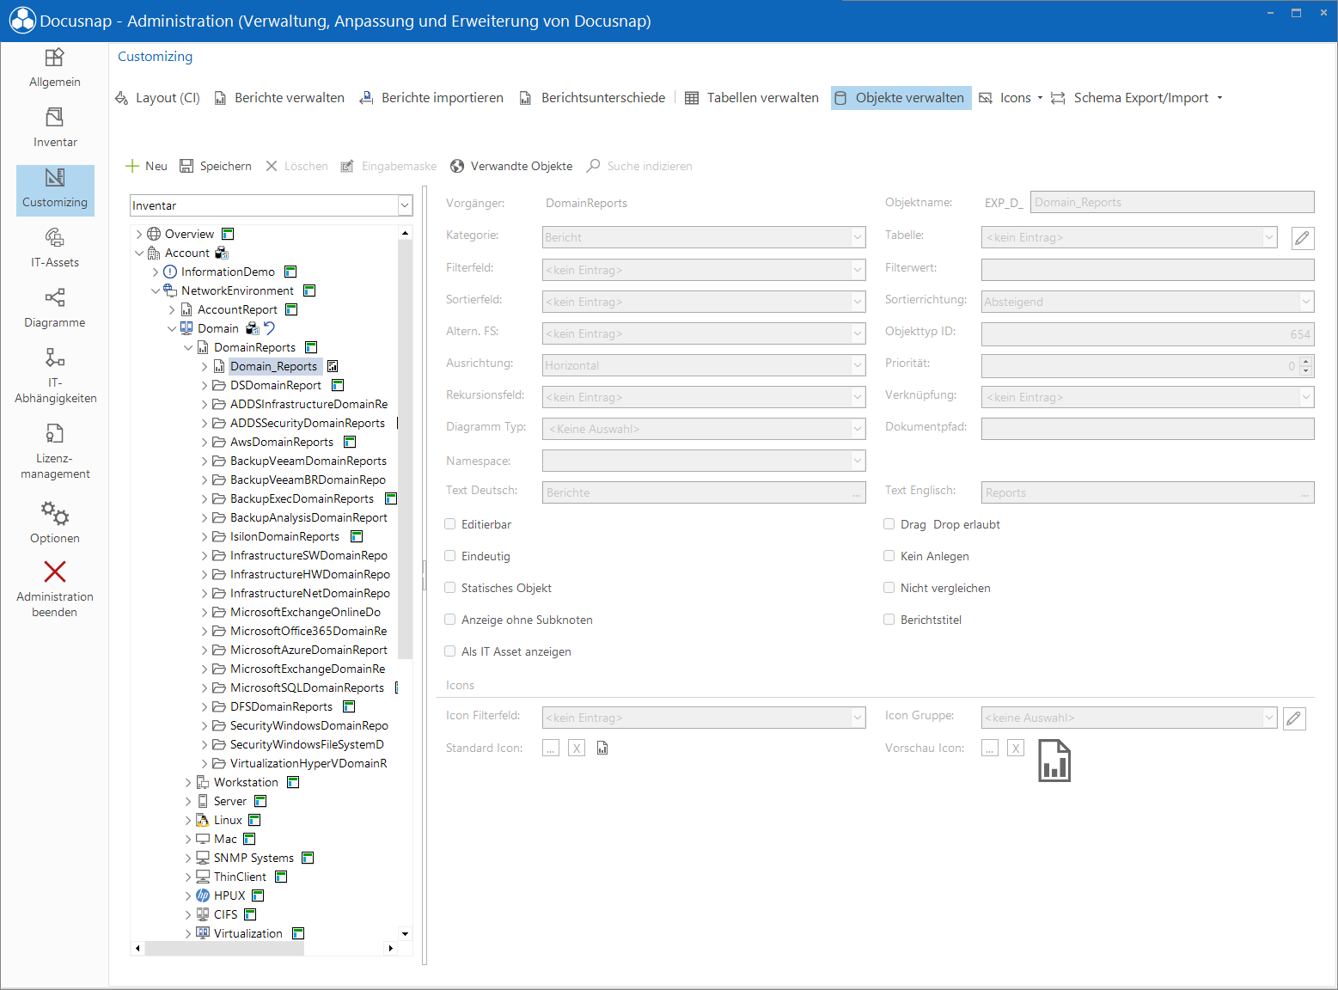Enable Anzeige ohne Subknoten
Image resolution: width=1338 pixels, height=990 pixels.
coord(450,620)
